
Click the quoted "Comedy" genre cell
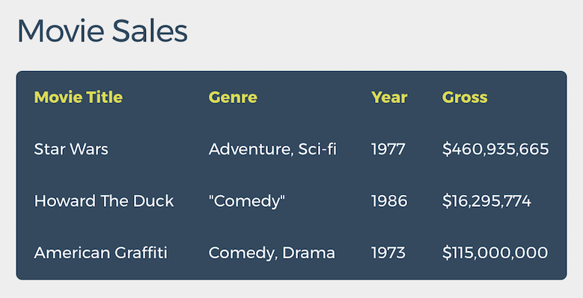pyautogui.click(x=246, y=202)
